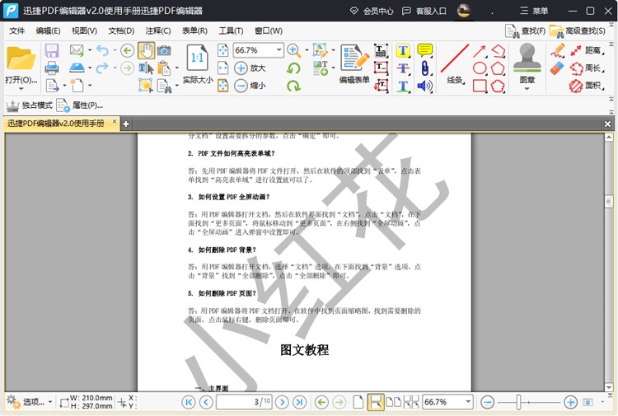Open the 工具(T) menu
618x416 pixels.
(231, 30)
